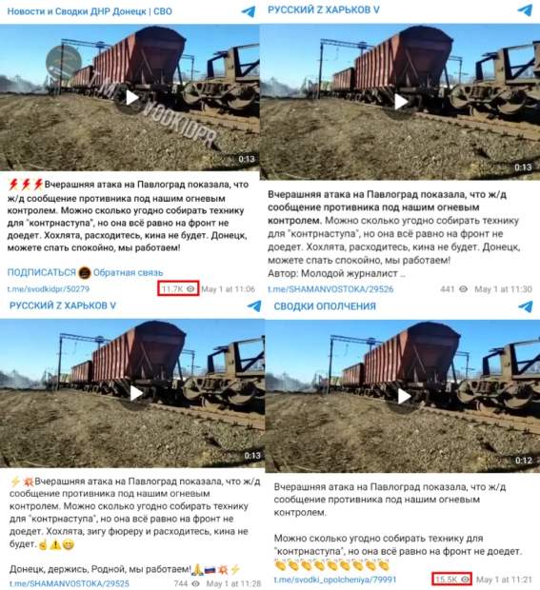Click Telegram icon beside СВОДКИ ОПОЛЧЕНИЯ header
This screenshot has height=590, width=540.
(x=526, y=306)
